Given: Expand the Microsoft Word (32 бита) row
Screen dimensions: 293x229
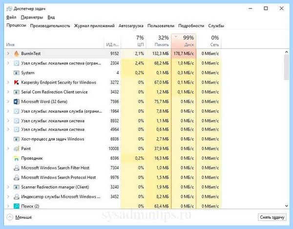Looking at the screenshot, I should pos(8,102).
